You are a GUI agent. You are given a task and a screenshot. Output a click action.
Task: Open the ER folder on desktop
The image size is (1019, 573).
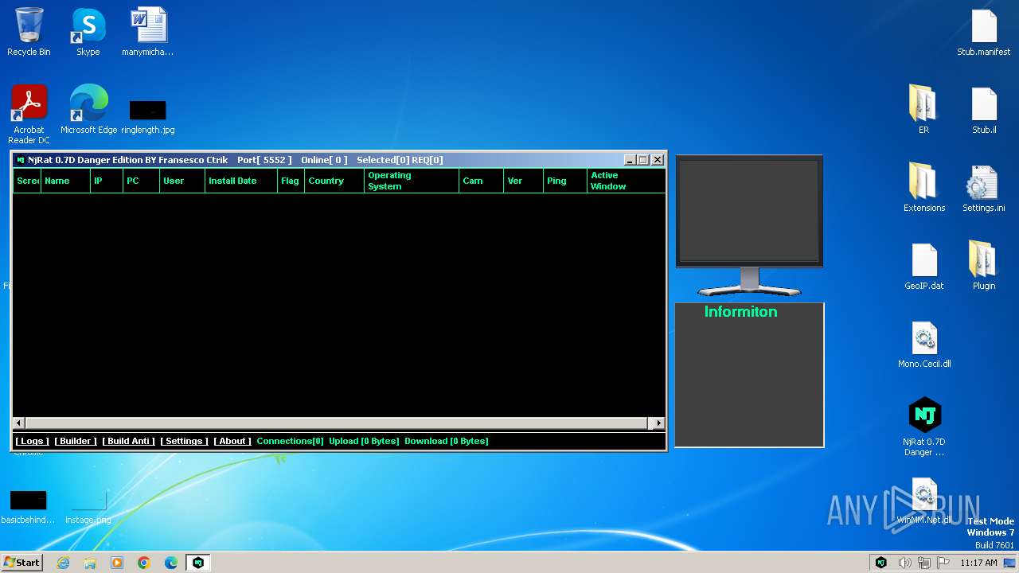click(923, 110)
